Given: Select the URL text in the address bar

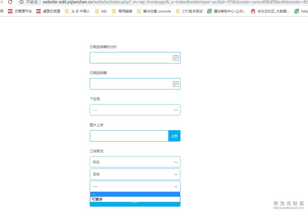Looking at the screenshot, I should point(175,2).
